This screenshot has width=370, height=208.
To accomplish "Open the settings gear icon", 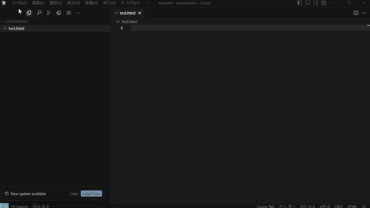I will tap(324, 3).
